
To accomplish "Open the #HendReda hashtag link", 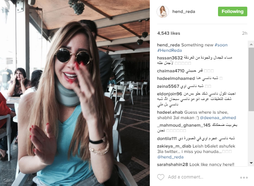I will [169, 51].
